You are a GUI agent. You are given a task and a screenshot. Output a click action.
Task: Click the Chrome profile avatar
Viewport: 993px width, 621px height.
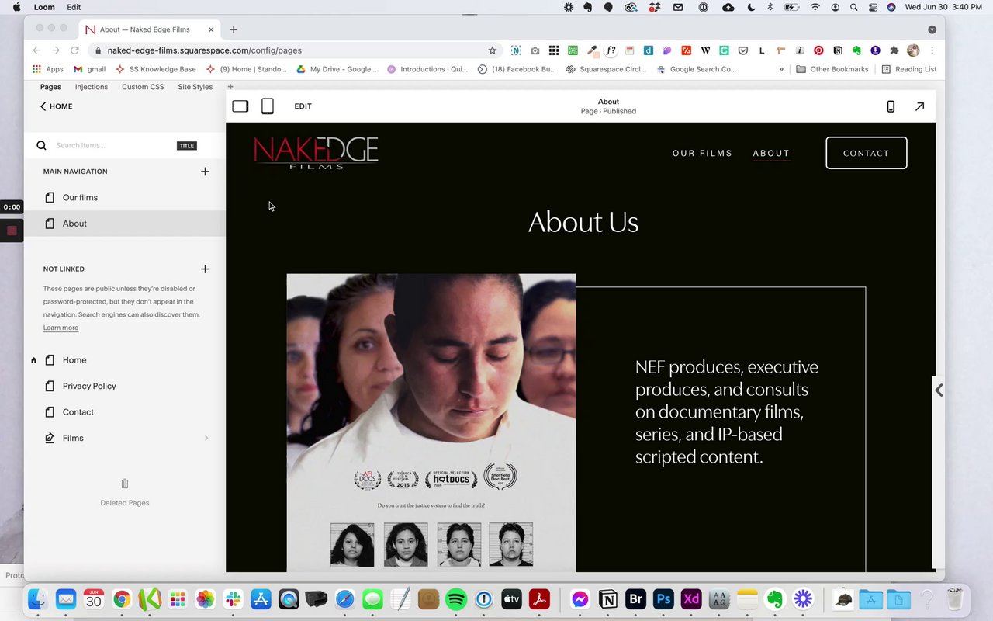tap(913, 50)
